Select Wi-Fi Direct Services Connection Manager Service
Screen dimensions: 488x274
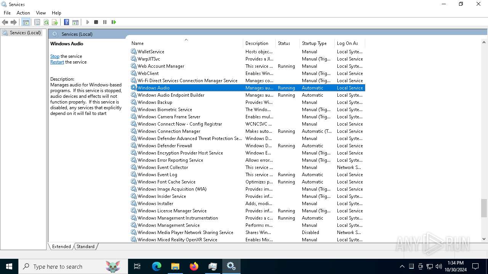pos(247,81)
